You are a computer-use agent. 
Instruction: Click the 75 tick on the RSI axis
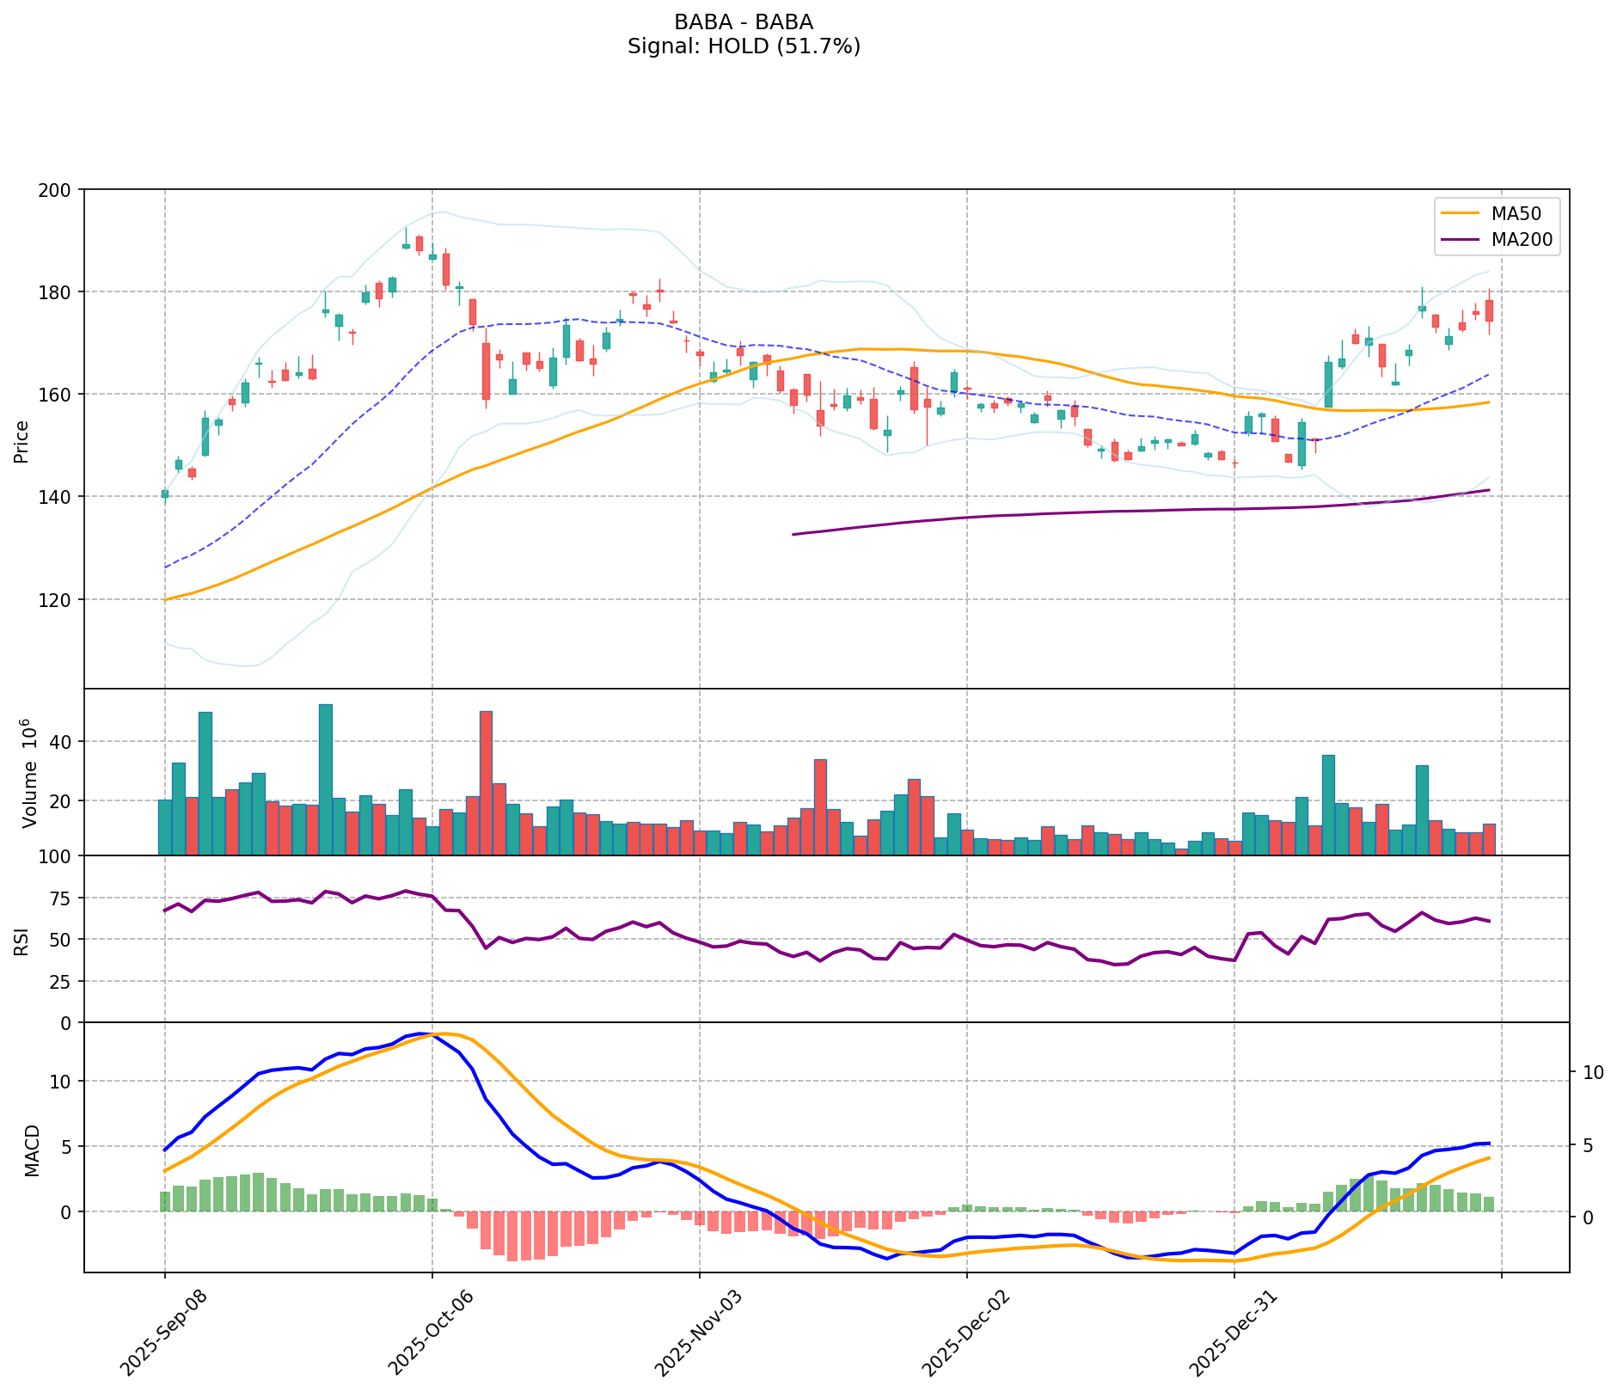point(64,898)
